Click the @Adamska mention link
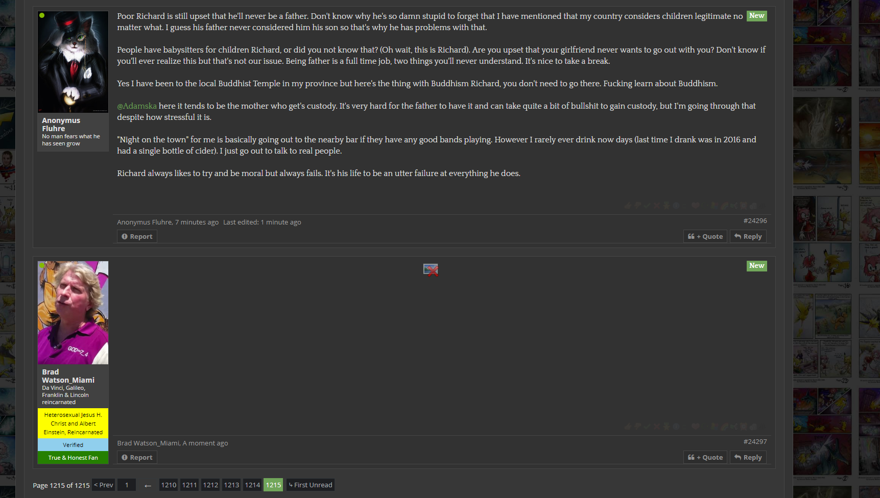The width and height of the screenshot is (880, 498). tap(137, 106)
